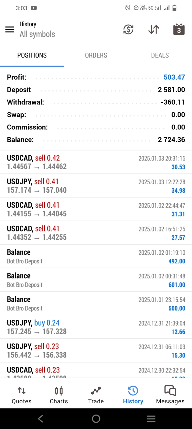Tap the 601.00 Bot Bro Deposit entry
Screen dimensions: 192x429
pos(96,280)
